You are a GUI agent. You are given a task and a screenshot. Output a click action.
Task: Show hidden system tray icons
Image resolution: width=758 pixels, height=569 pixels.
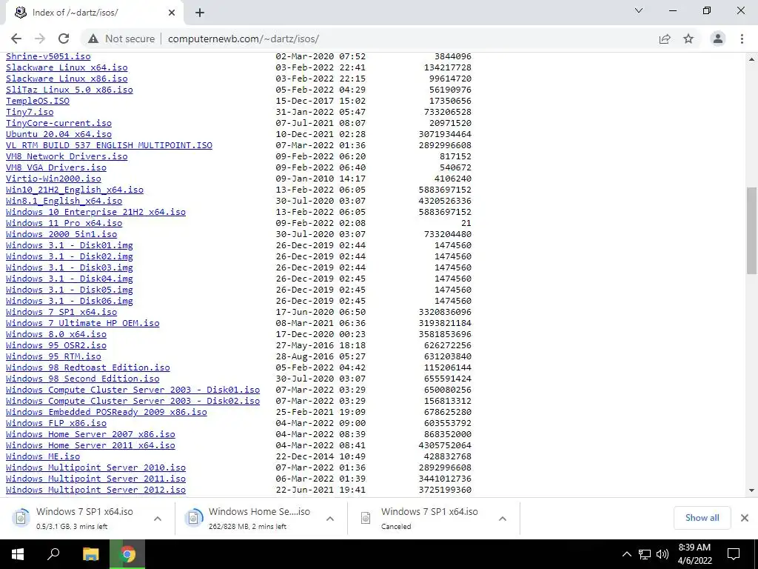tap(626, 554)
